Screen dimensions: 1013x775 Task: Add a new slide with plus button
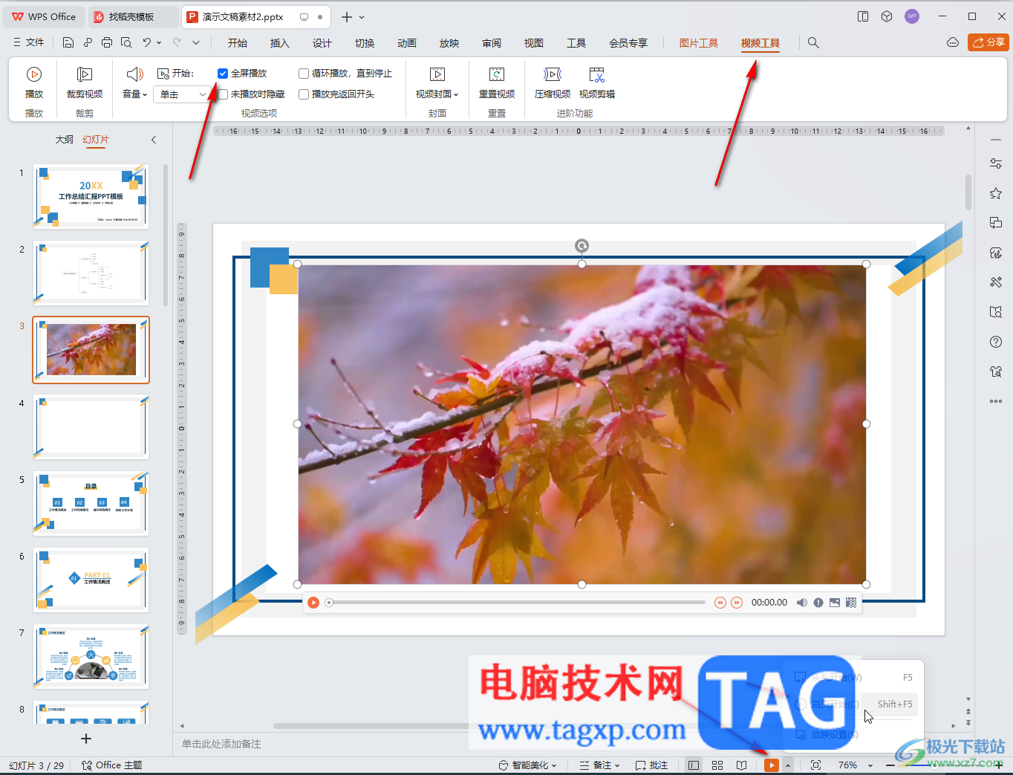[x=86, y=739]
